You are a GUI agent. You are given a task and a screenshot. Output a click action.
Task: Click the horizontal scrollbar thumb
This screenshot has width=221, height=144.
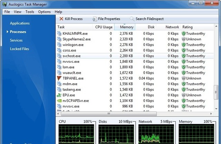[109, 114]
